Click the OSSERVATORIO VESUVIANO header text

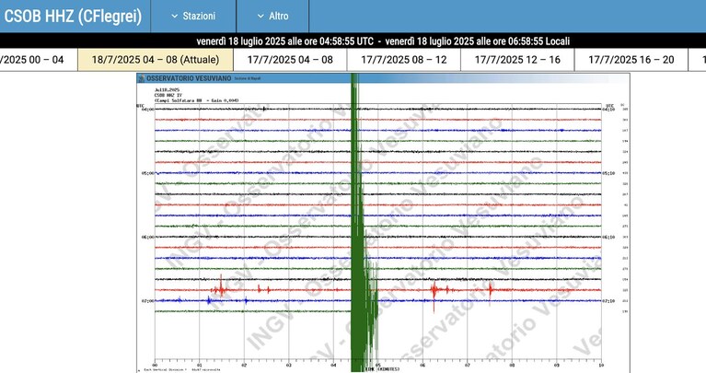click(189, 78)
